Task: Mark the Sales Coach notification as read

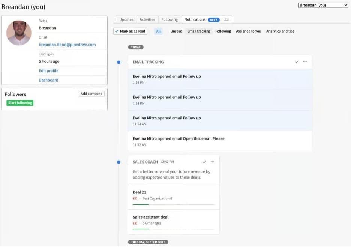Action: pos(204,162)
